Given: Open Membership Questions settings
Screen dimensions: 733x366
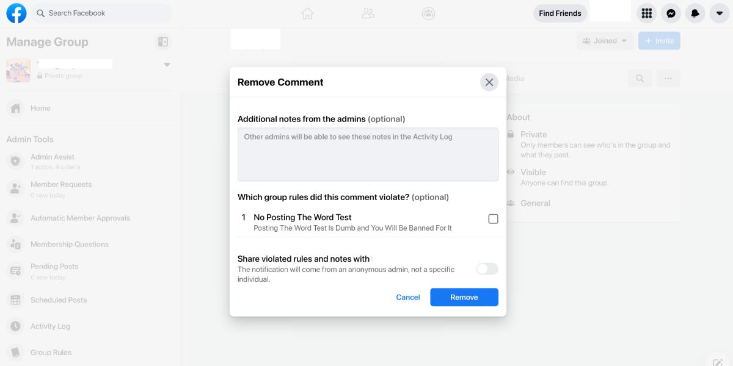Looking at the screenshot, I should (x=69, y=244).
